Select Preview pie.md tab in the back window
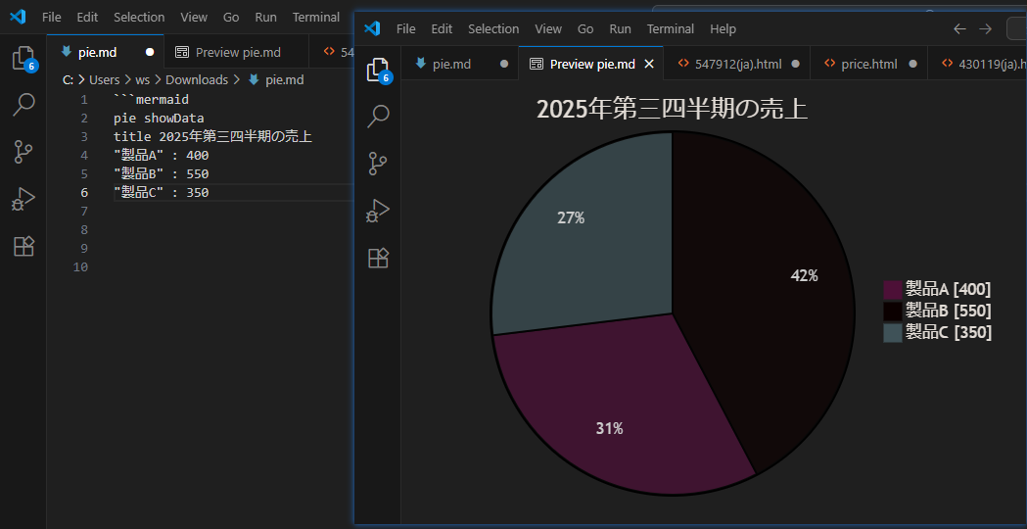This screenshot has height=529, width=1027. [236, 53]
